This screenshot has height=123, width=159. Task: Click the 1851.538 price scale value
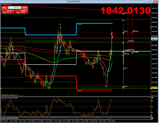point(154,13)
